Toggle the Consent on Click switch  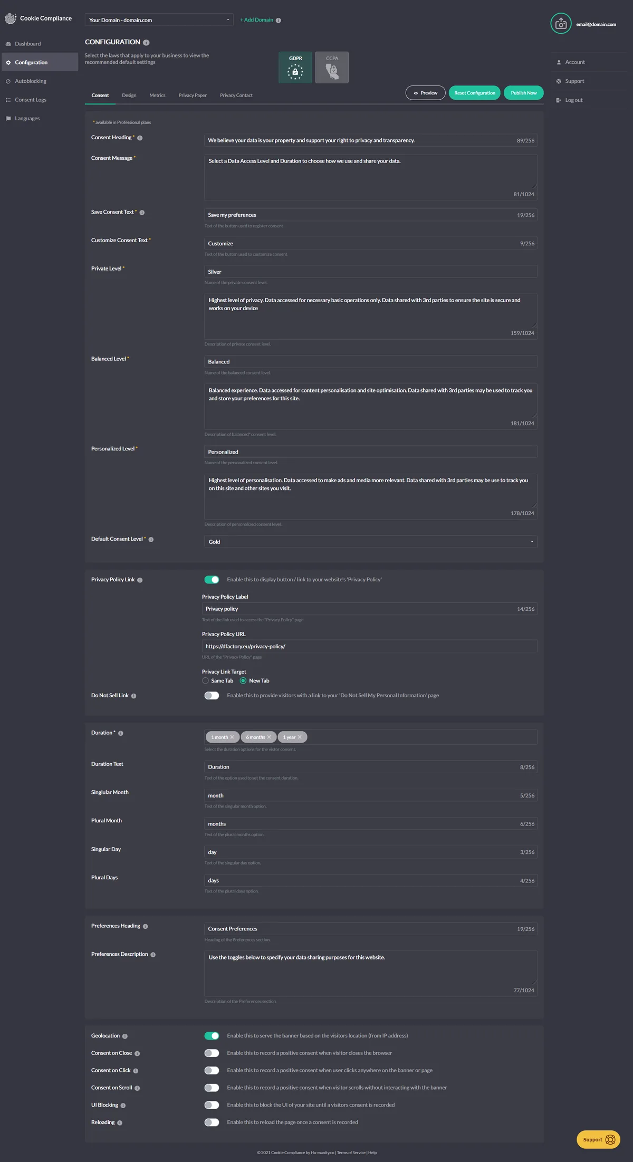click(212, 1071)
